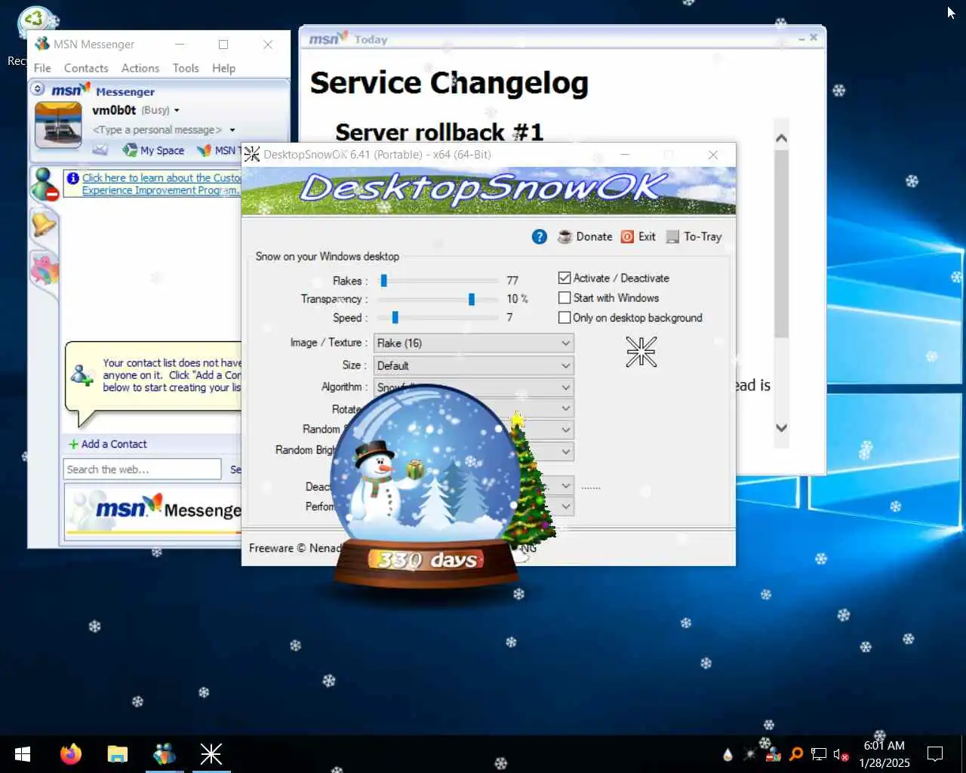
Task: Click the To-Tray icon in DesktopSnowOK
Action: (x=672, y=237)
